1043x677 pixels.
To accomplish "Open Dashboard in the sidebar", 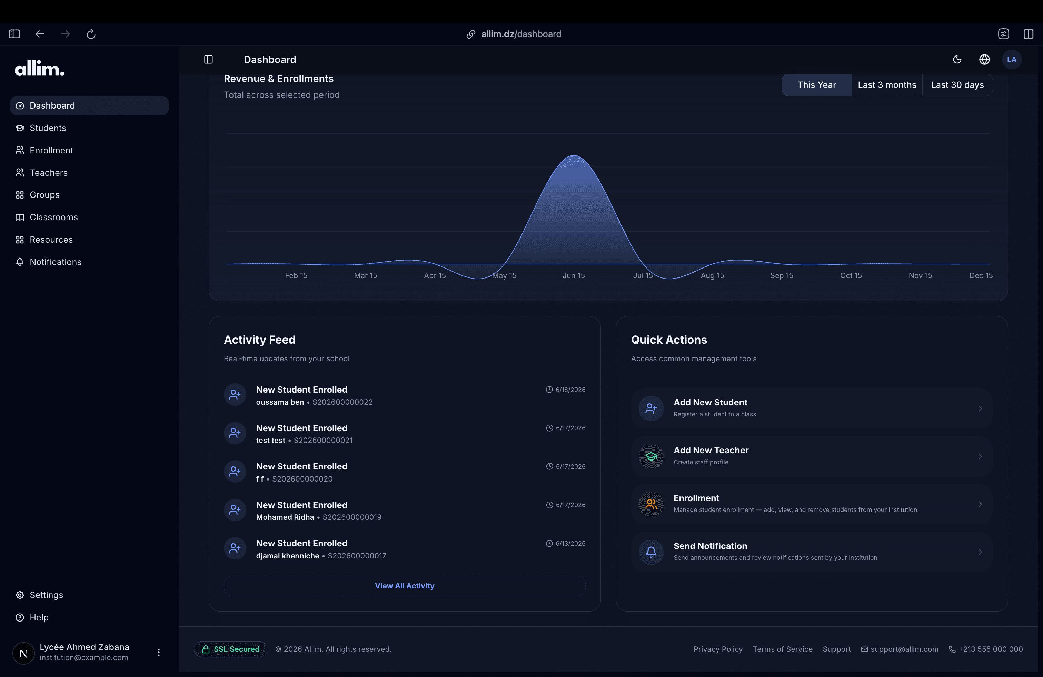I will click(89, 105).
